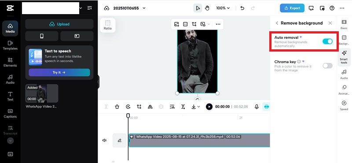
Task: Open the present screen icon beside Export
Action: pyautogui.click(x=311, y=8)
